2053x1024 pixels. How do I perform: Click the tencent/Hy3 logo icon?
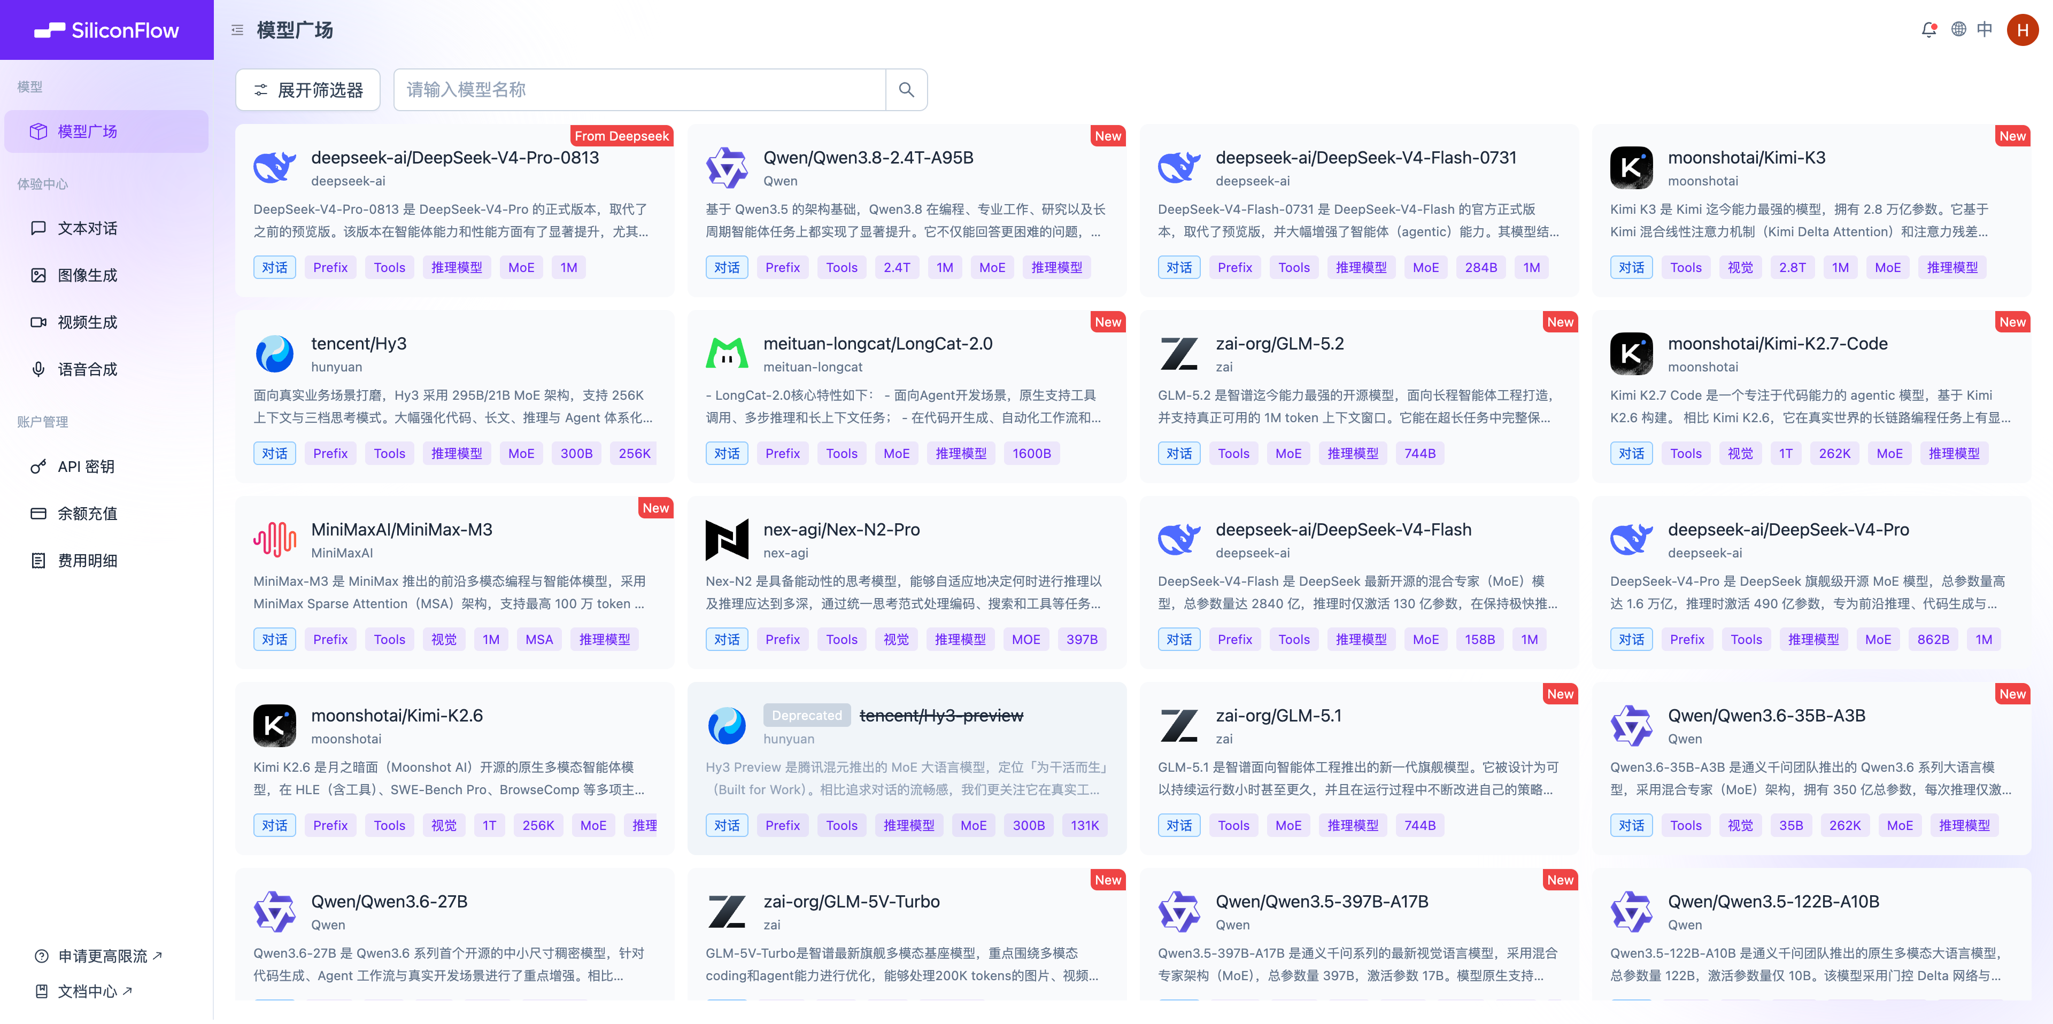[x=275, y=354]
